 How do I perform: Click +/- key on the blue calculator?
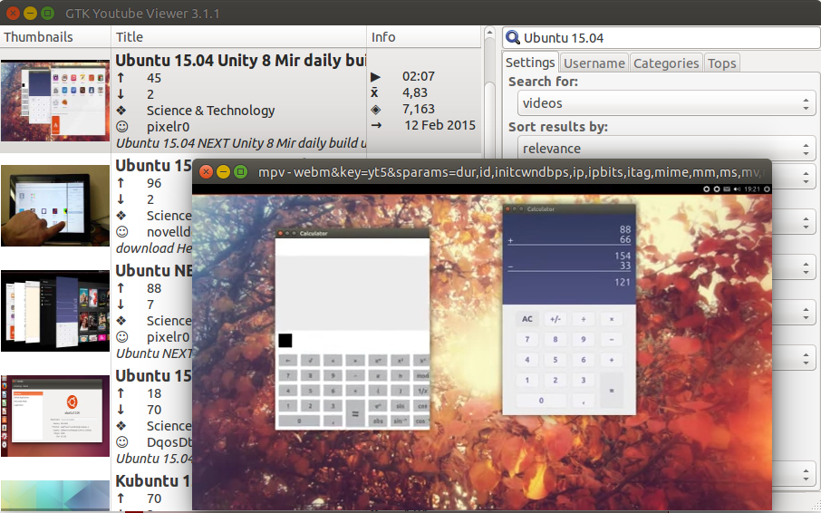(555, 319)
